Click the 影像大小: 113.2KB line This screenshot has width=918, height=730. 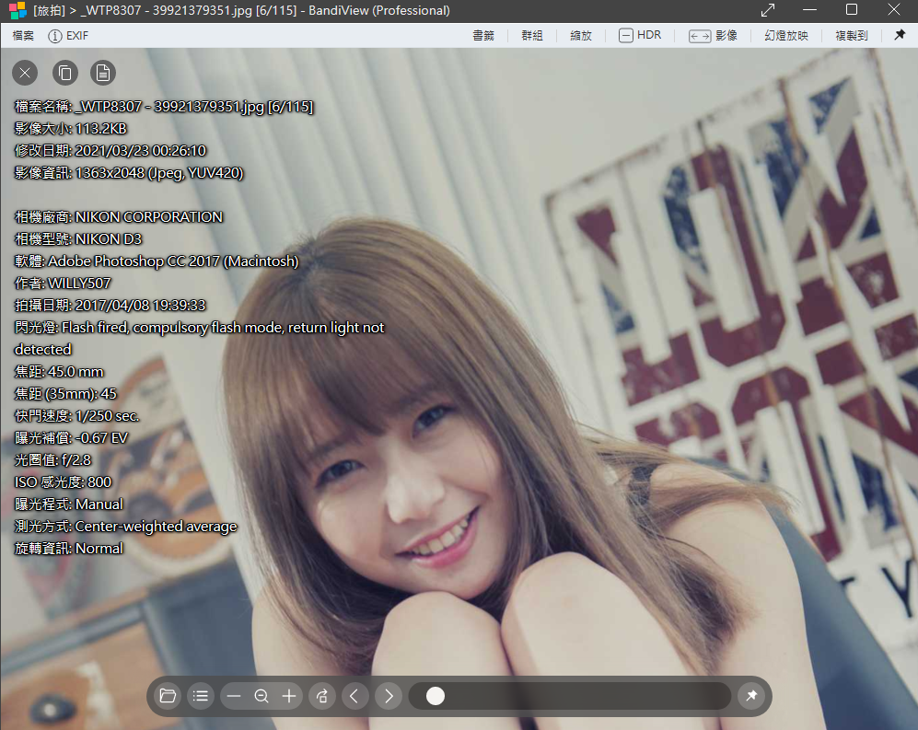(x=70, y=129)
